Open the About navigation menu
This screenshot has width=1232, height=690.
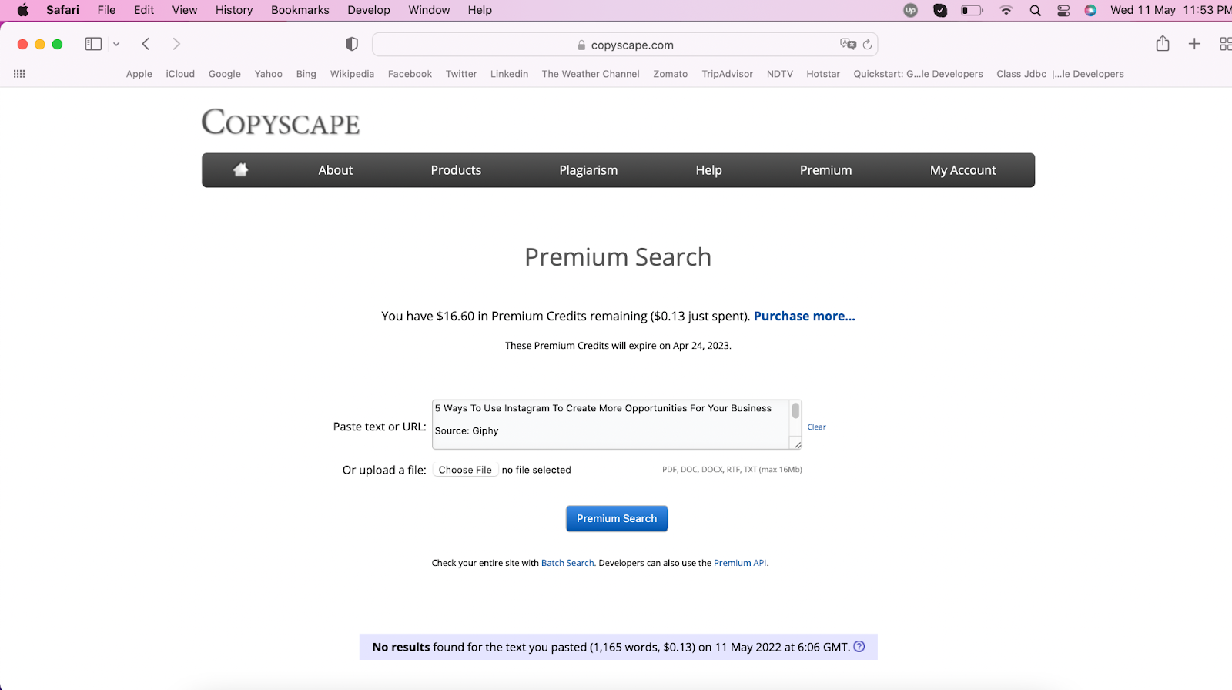pyautogui.click(x=336, y=170)
